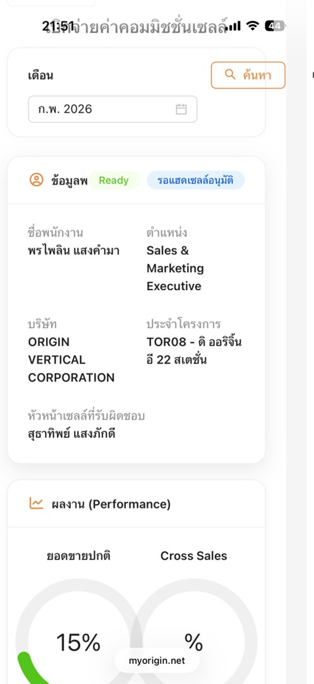Select the รอแฮดเซลล์อนุมัติ status badge
This screenshot has height=684, width=314.
click(x=195, y=180)
